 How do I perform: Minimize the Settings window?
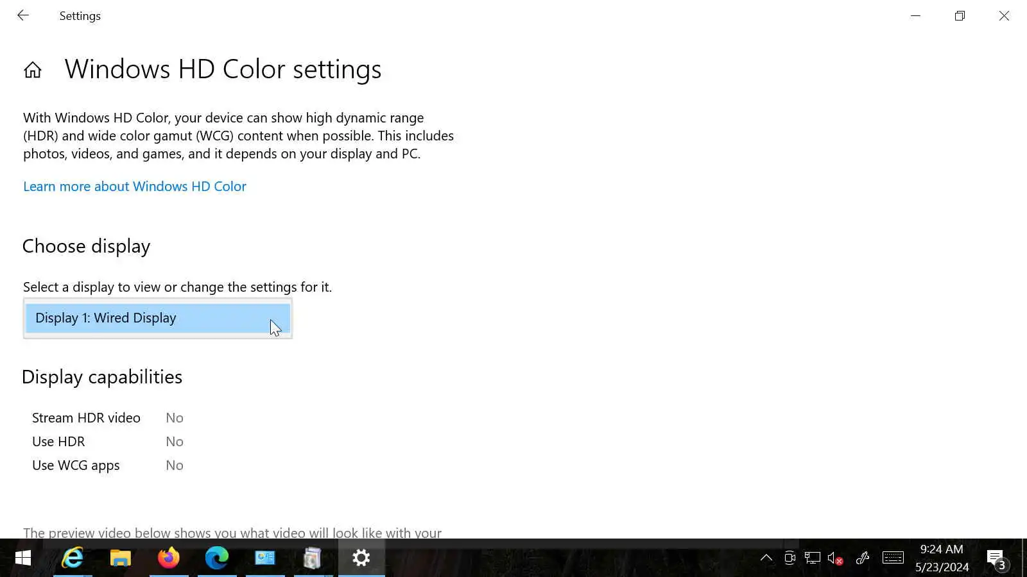916,15
